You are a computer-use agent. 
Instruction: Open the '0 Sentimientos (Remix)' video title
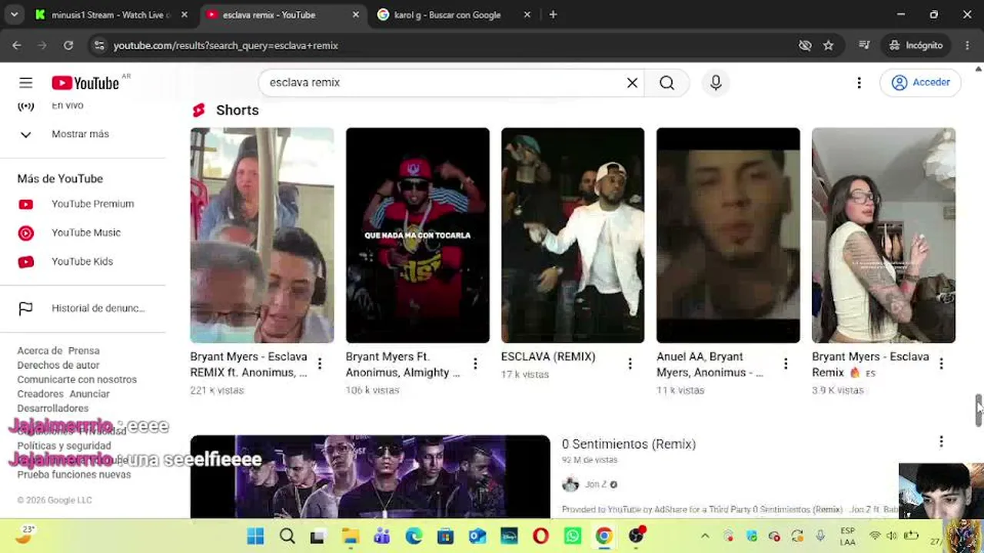coord(629,444)
